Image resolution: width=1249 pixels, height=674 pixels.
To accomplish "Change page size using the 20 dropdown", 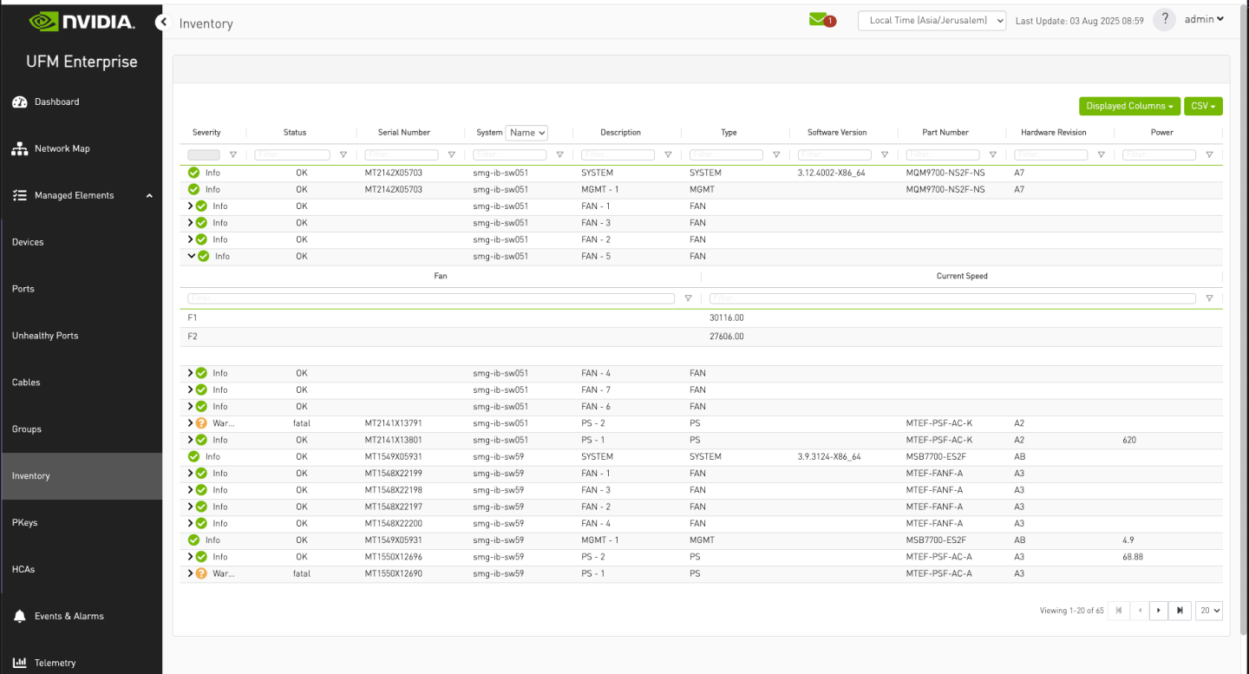I will tap(1208, 611).
